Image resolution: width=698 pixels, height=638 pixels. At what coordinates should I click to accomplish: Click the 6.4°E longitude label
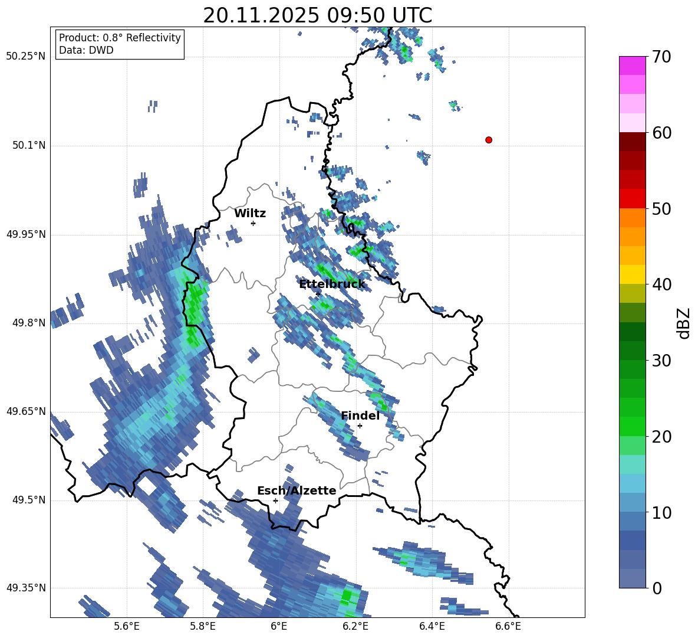432,626
